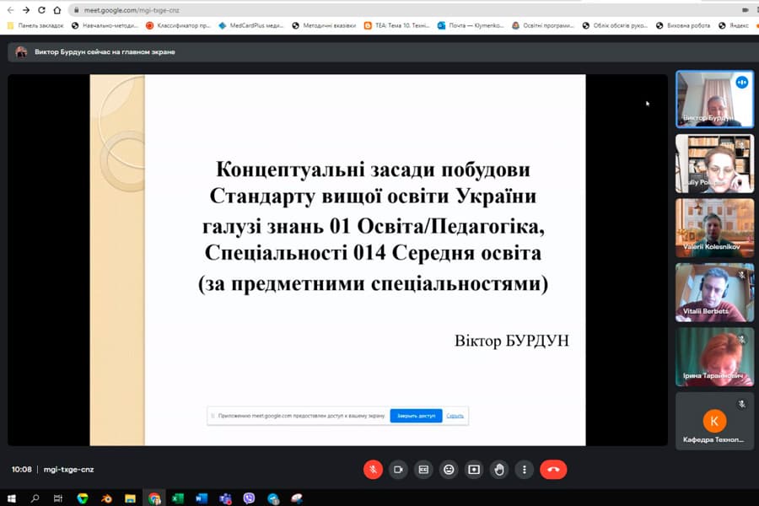The height and width of the screenshot is (506, 759).
Task: Click the presented slide title text
Action: (x=374, y=226)
